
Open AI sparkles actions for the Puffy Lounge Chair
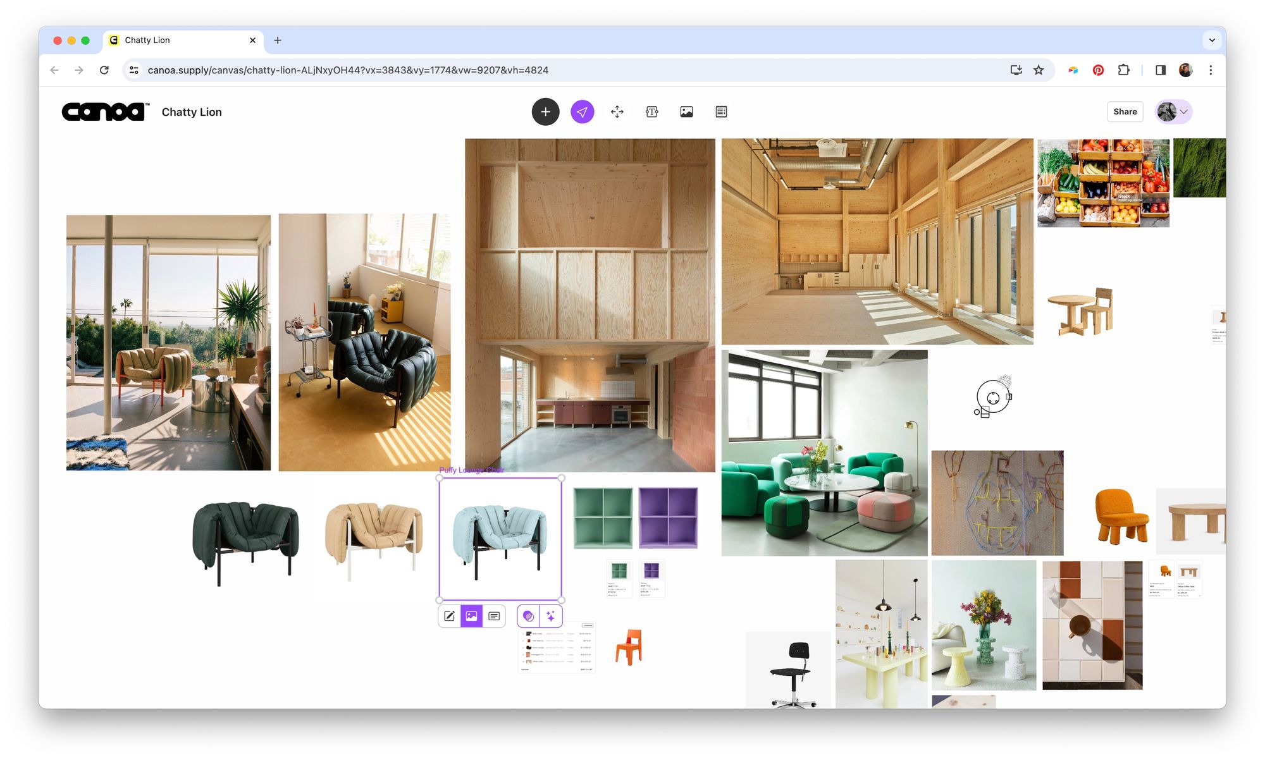[550, 615]
